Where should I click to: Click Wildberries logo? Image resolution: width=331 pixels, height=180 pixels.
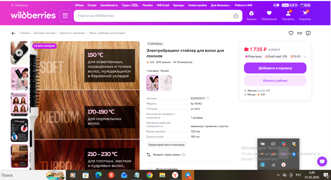(33, 15)
